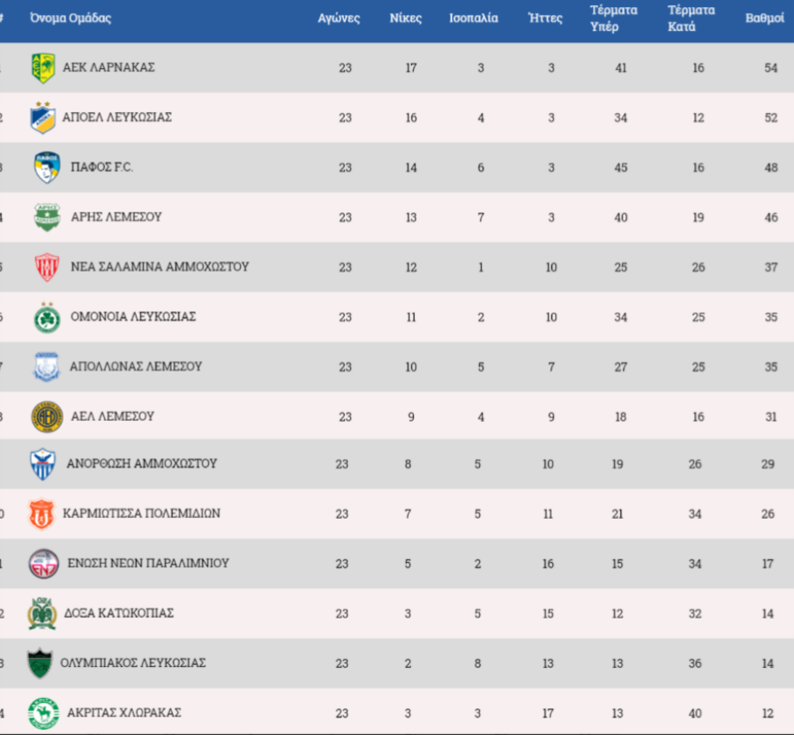Click the Enosi Neon Paralimniou logo
This screenshot has width=794, height=735.
pyautogui.click(x=43, y=563)
